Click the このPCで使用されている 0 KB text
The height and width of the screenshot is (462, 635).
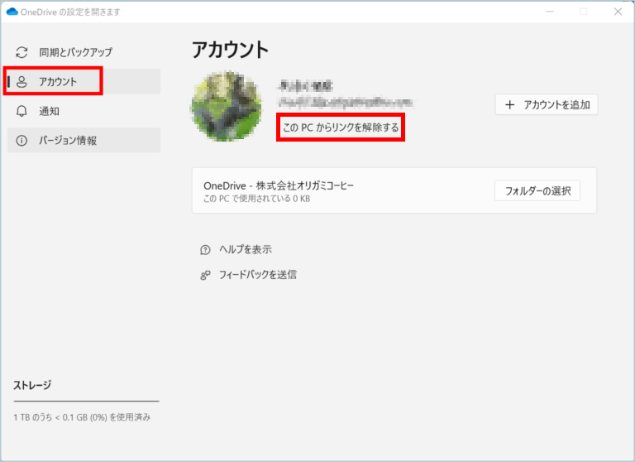pos(257,199)
